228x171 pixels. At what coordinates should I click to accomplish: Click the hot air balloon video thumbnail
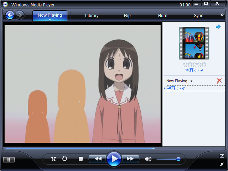(x=194, y=43)
